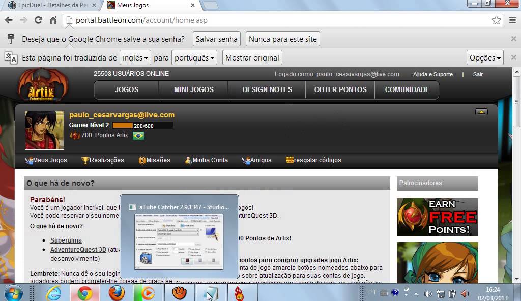This screenshot has width=521, height=301.
Task: Click the Artix Entertainment logo
Action: [x=43, y=85]
